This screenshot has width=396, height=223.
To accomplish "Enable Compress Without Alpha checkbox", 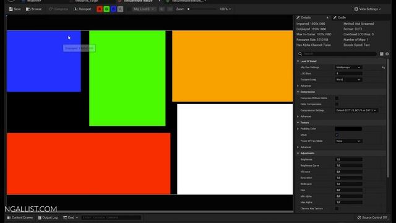I will tap(337, 98).
